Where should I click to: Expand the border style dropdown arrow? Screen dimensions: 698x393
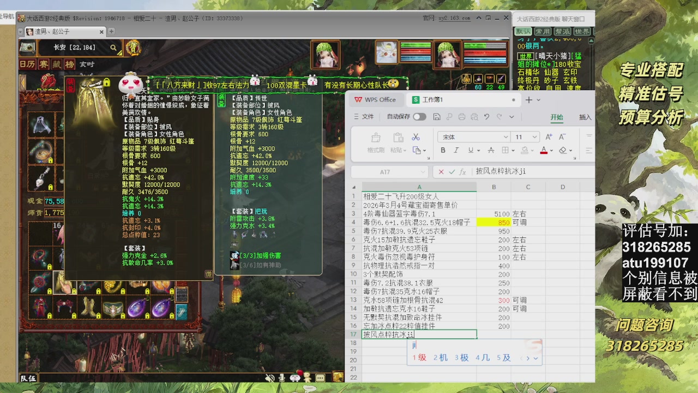[x=513, y=150]
